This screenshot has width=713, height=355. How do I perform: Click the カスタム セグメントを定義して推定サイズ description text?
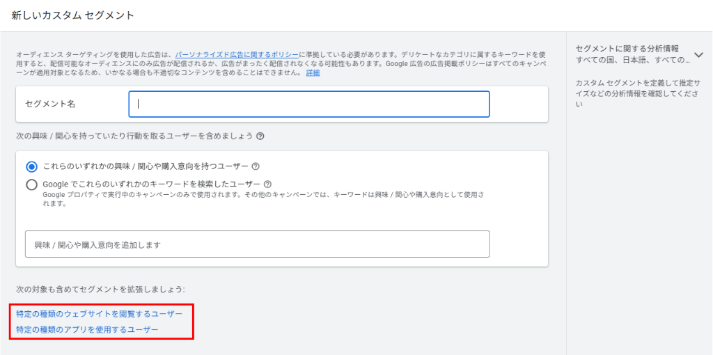tap(638, 94)
